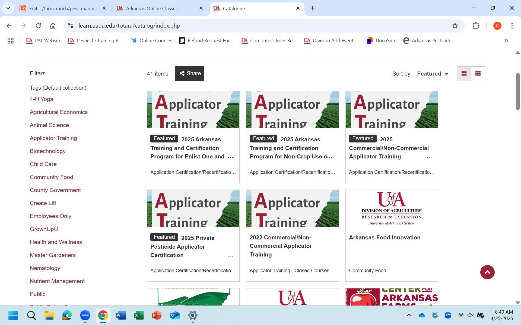This screenshot has width=521, height=325.
Task: Open Arkansas Pesticide... bookmark
Action: (x=429, y=41)
